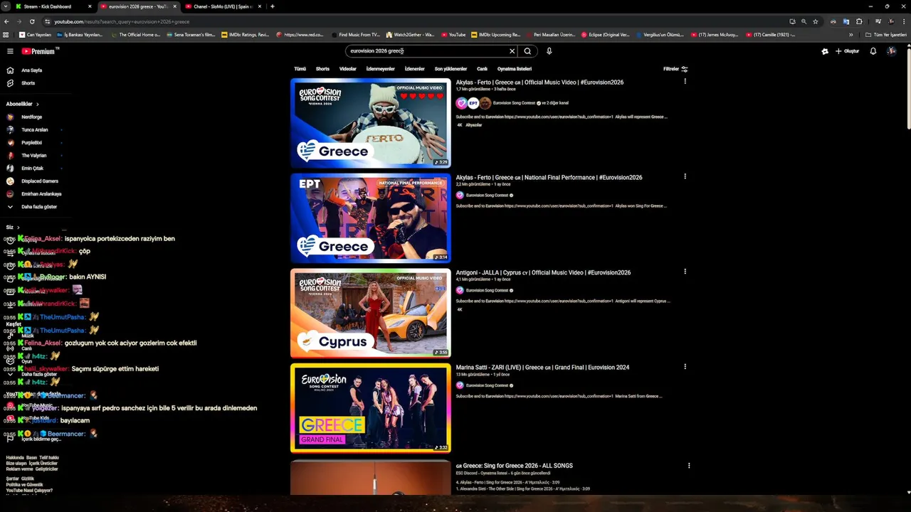This screenshot has height=512, width=911.
Task: Open Tüm Yer İşaretleri bookmarks folder
Action: pyautogui.click(x=886, y=35)
